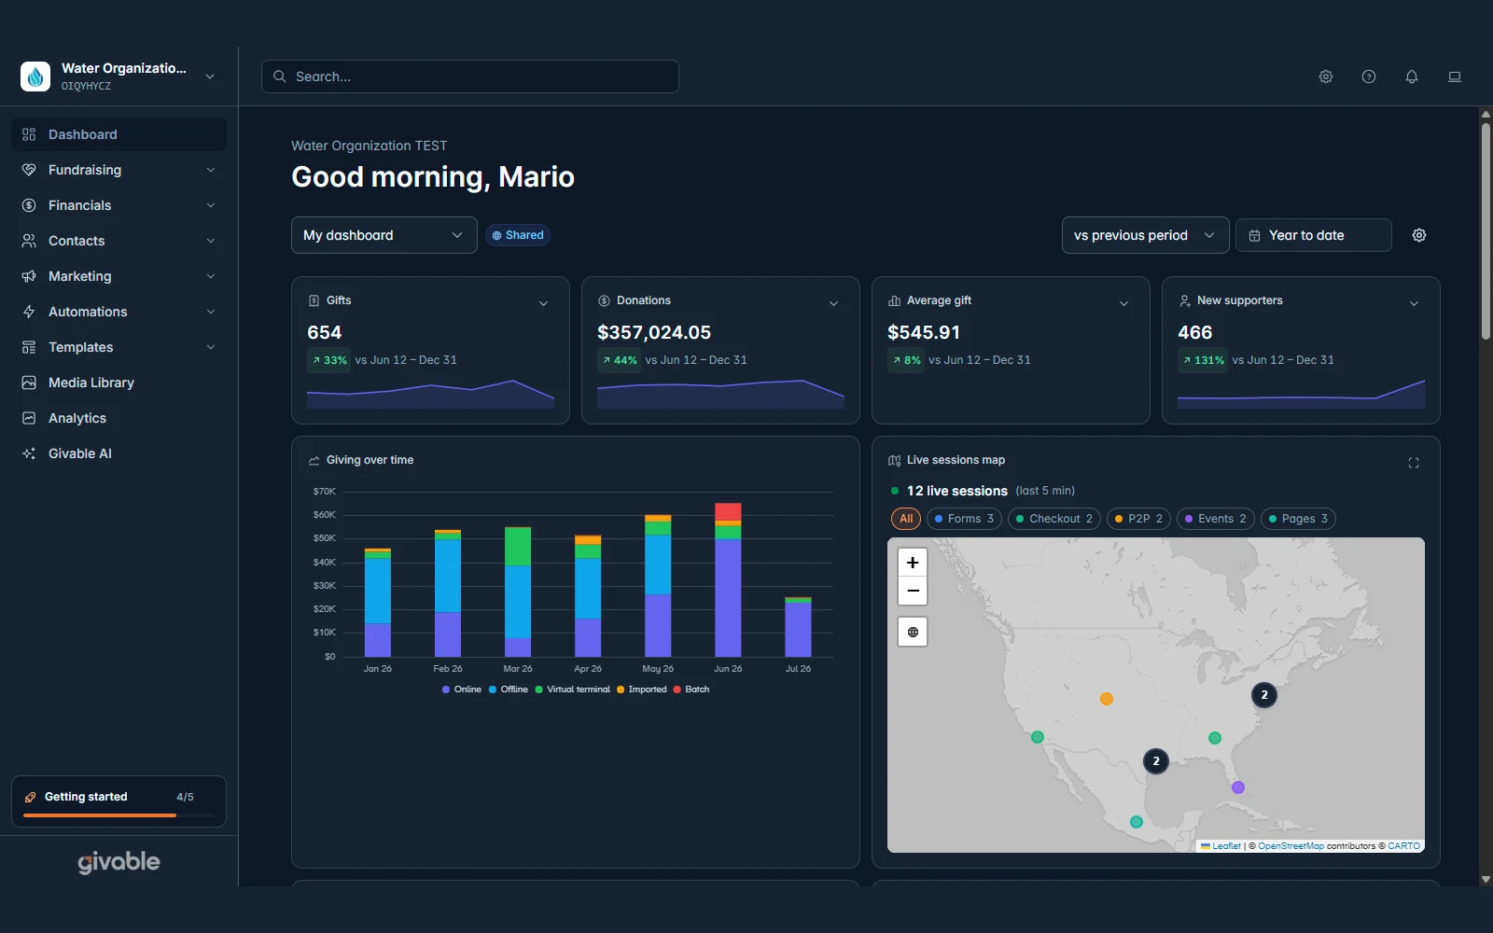Image resolution: width=1493 pixels, height=933 pixels.
Task: Click the vertical page scrollbar
Action: (x=1486, y=231)
